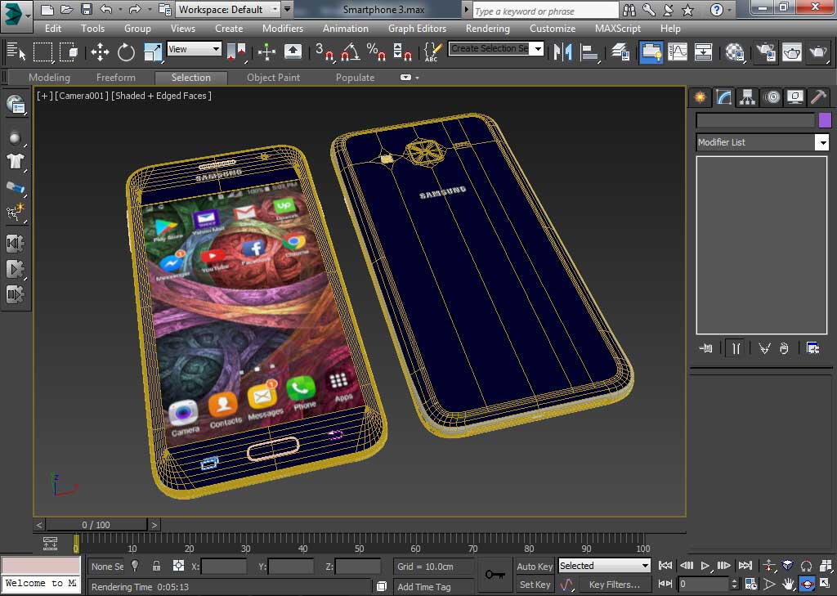Open the View reference coordinate dropdown
Viewport: 837px width, 596px height.
(x=194, y=49)
